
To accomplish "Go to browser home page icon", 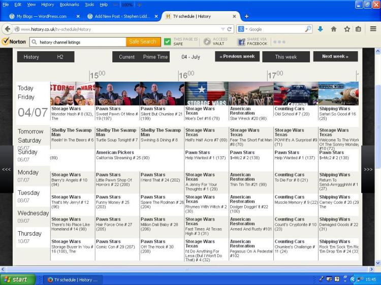I will [334, 29].
